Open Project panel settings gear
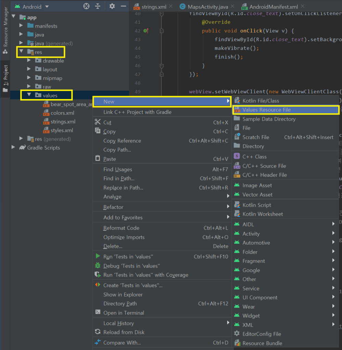The width and height of the screenshot is (342, 350). 112,6
